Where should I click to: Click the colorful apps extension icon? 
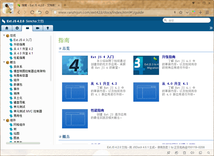point(194,12)
